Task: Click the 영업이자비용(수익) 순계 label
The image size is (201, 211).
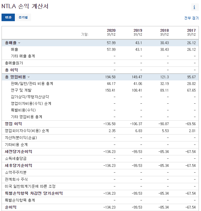Action: 31,104
